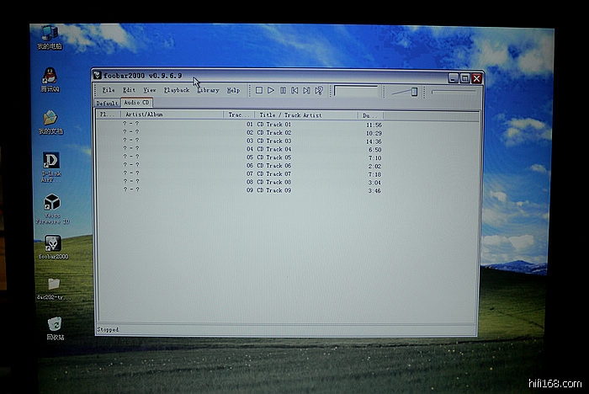Image resolution: width=589 pixels, height=394 pixels.
Task: Open the Playback menu
Action: [x=177, y=90]
